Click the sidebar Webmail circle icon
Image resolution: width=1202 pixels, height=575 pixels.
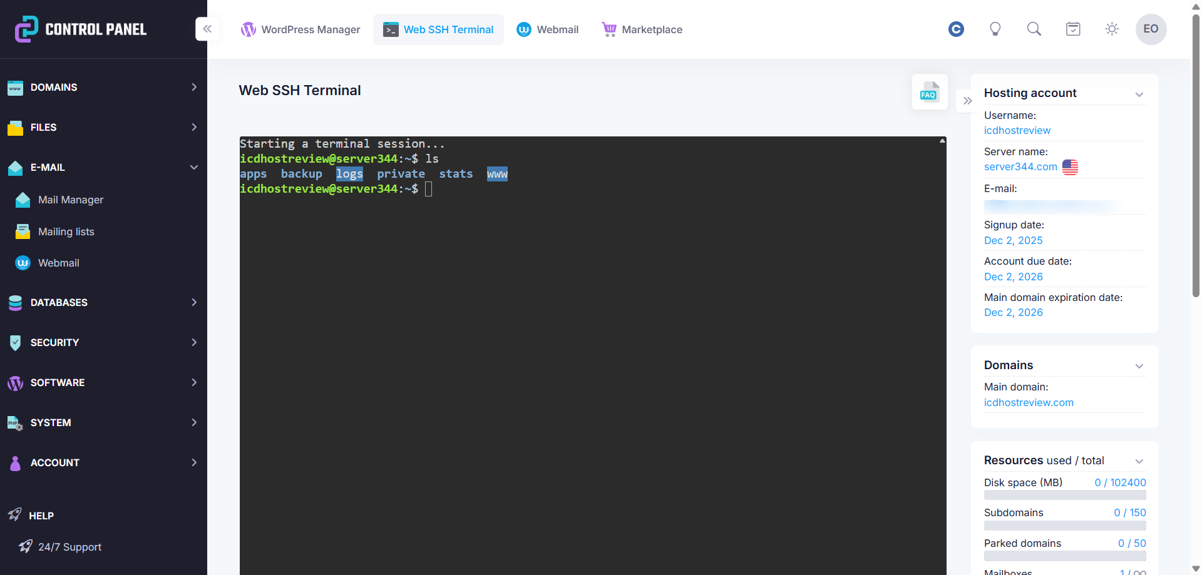(23, 263)
